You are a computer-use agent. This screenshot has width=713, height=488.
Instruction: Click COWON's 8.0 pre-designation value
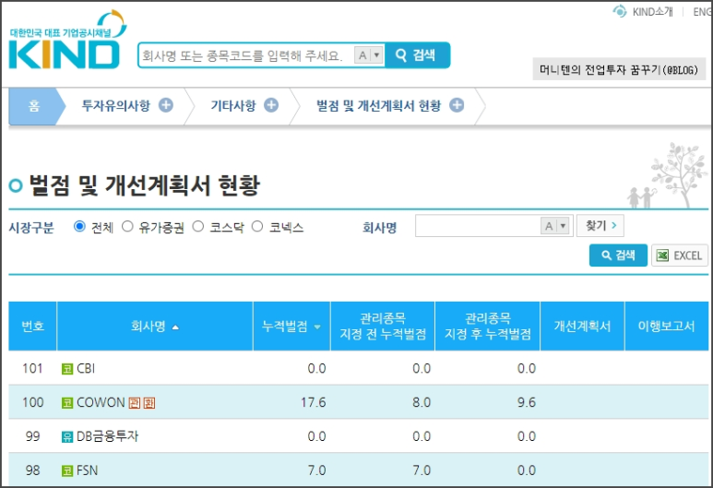point(422,402)
